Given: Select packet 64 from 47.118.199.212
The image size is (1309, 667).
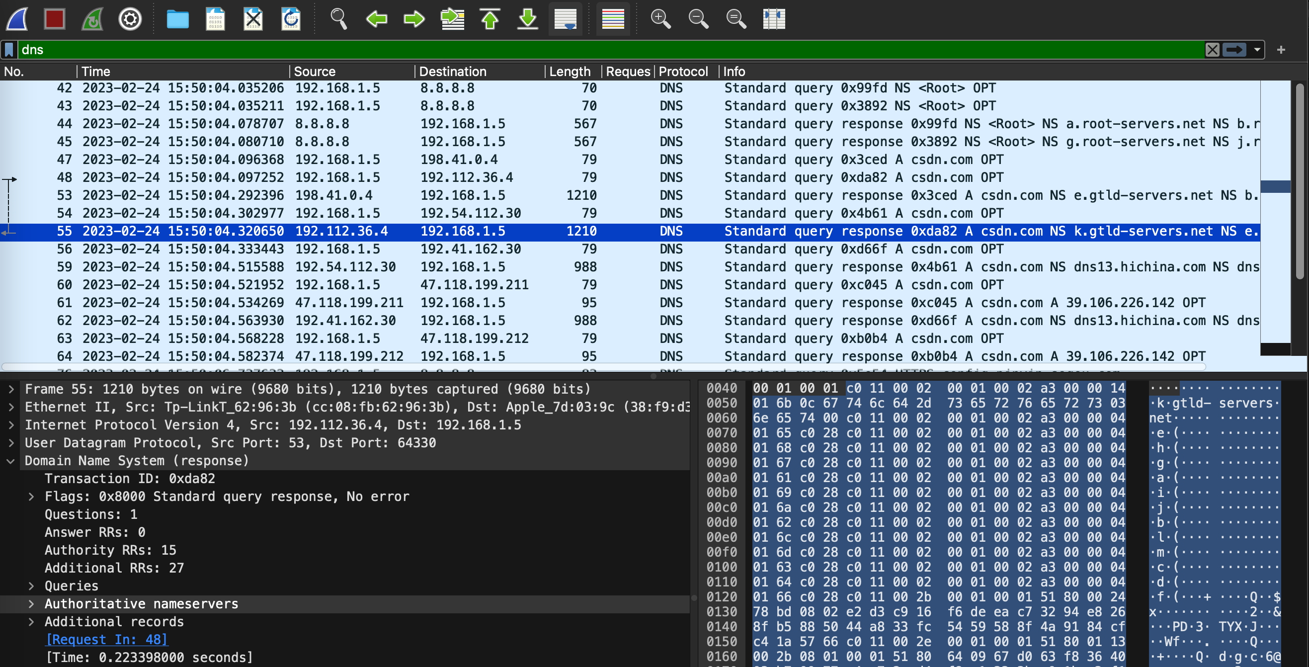Looking at the screenshot, I should point(630,356).
